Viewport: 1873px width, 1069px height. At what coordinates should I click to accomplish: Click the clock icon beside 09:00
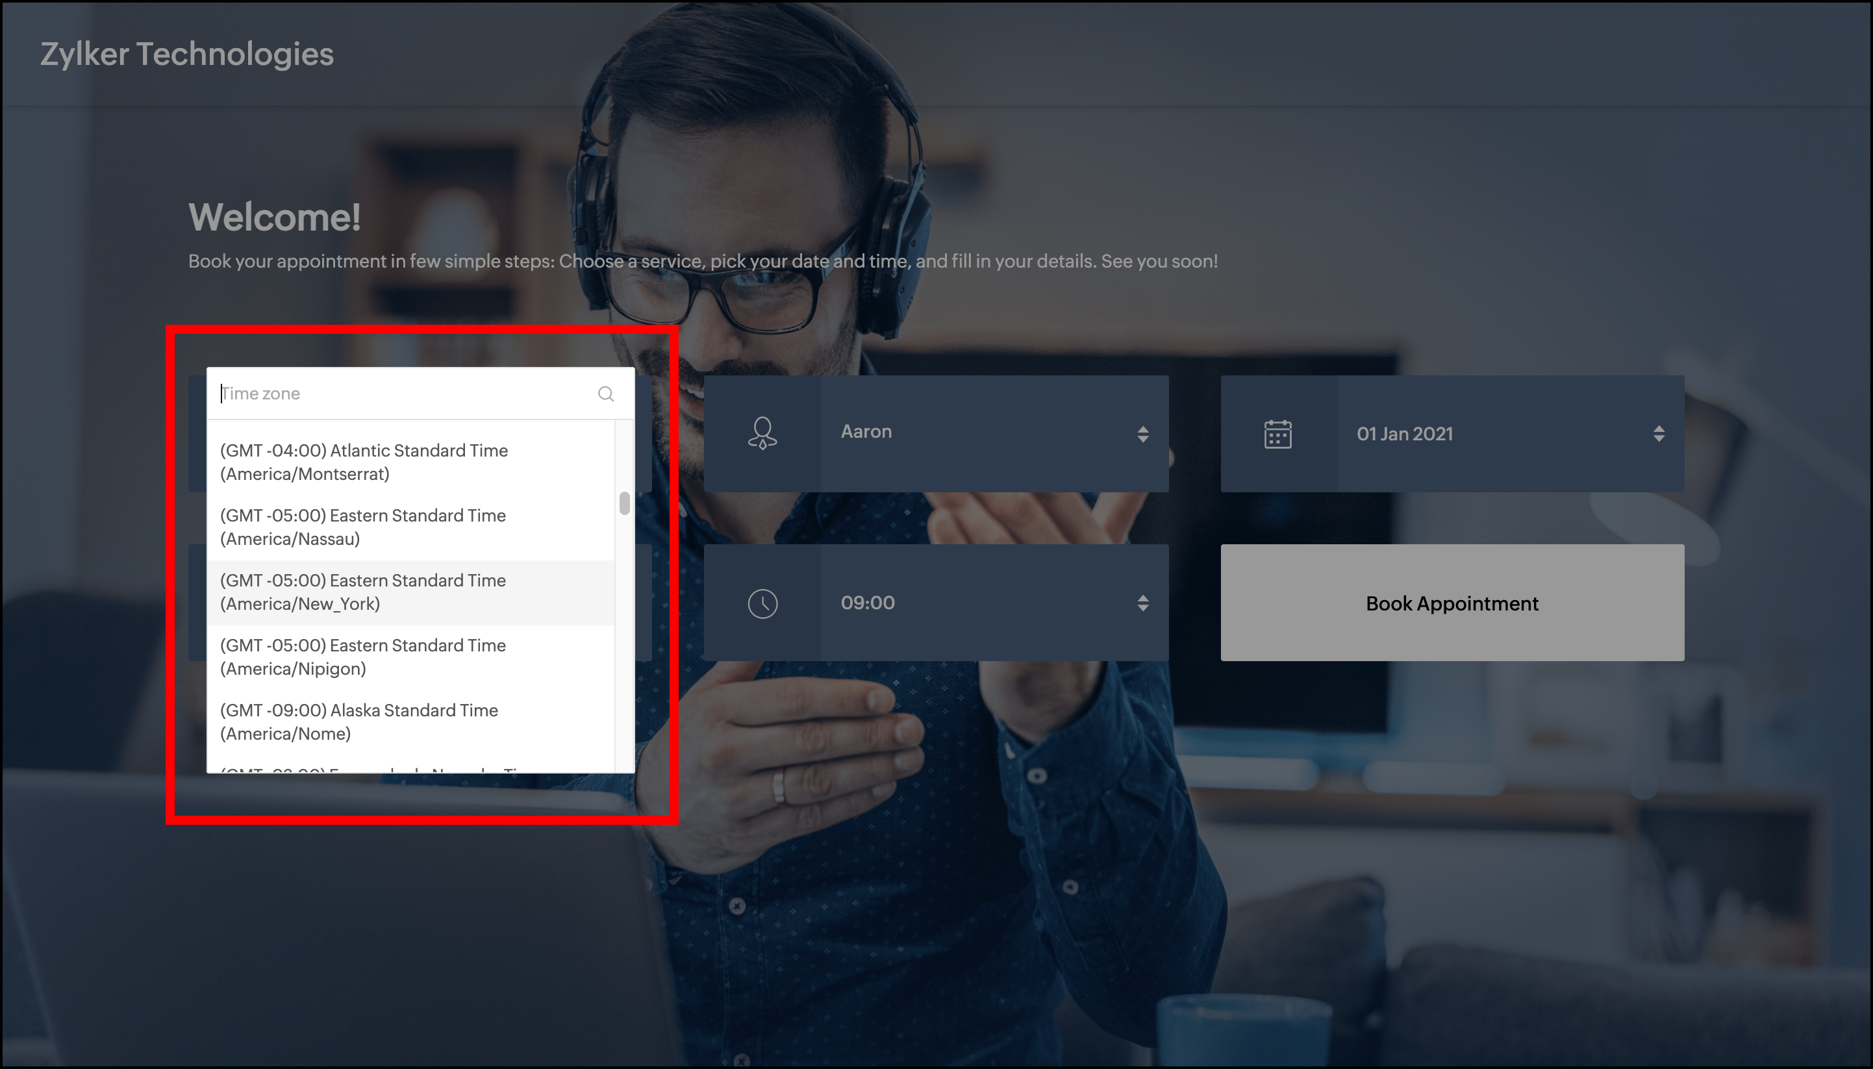point(762,603)
